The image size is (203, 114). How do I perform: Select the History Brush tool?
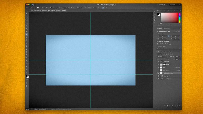tap(27, 40)
